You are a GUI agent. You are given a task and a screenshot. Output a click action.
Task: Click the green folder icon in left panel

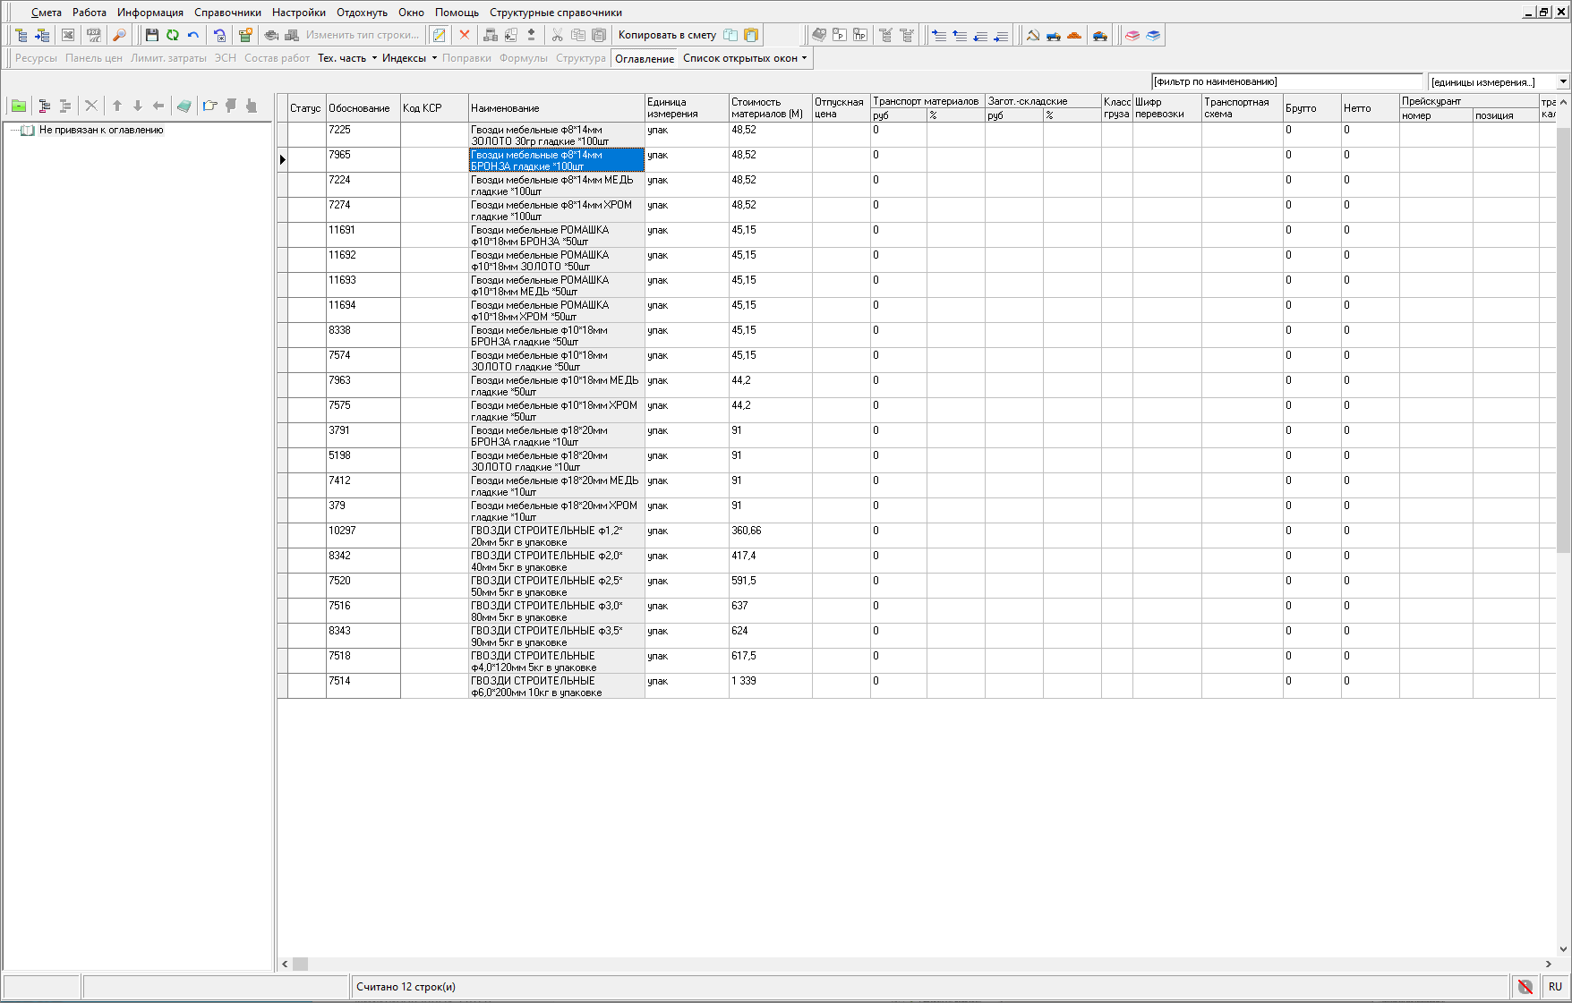(x=18, y=106)
